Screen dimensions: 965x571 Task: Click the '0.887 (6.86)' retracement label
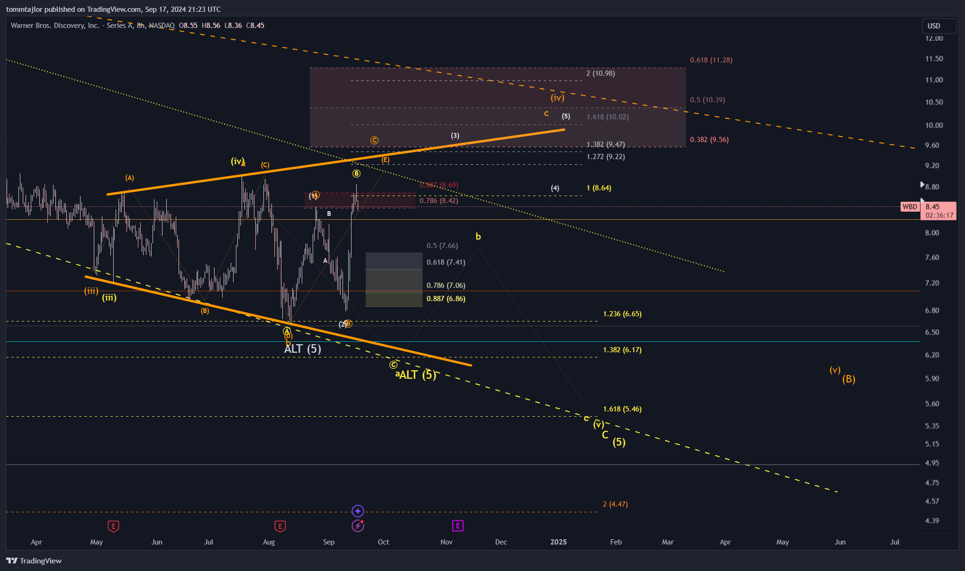click(x=446, y=299)
